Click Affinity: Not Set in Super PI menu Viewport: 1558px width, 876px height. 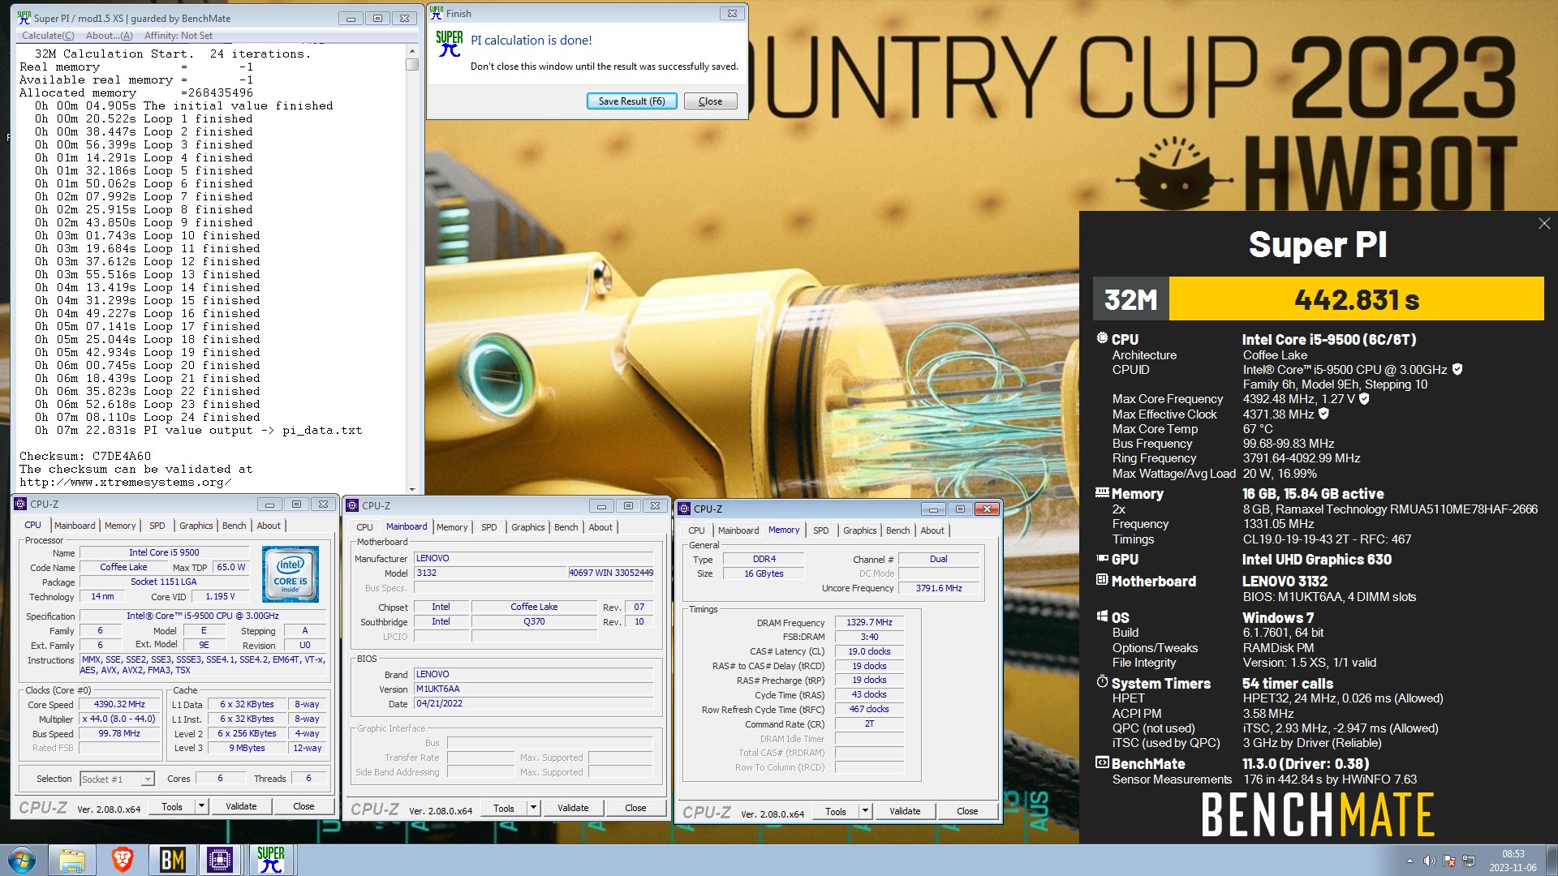[179, 36]
